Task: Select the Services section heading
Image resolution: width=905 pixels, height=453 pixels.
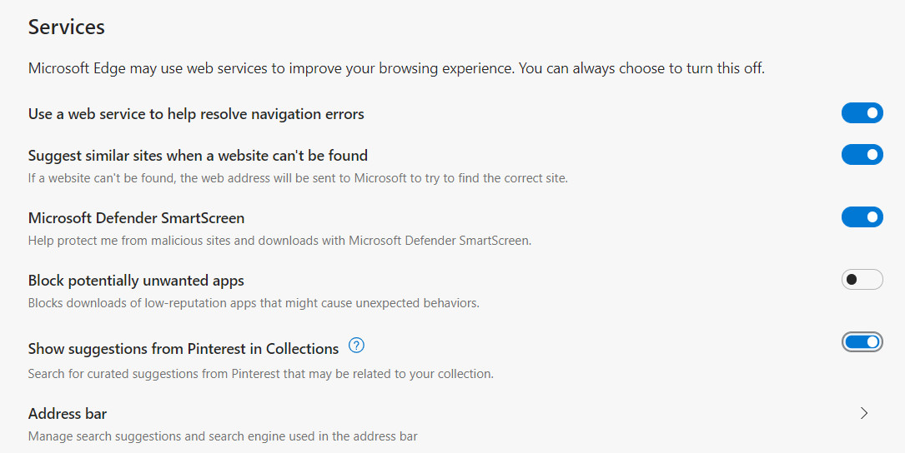Action: tap(67, 27)
